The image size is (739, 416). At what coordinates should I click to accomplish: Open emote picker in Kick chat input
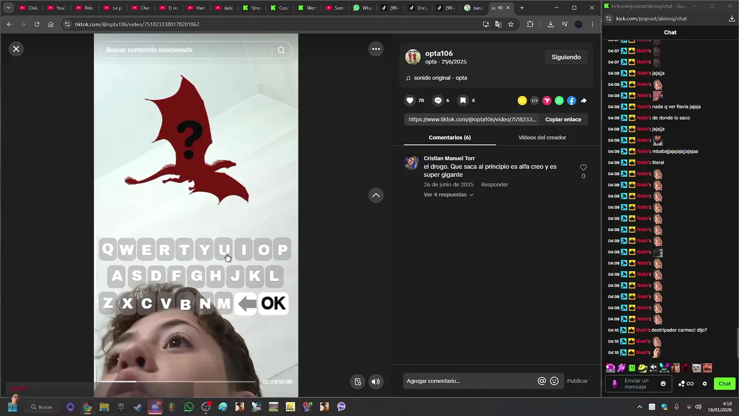click(663, 384)
